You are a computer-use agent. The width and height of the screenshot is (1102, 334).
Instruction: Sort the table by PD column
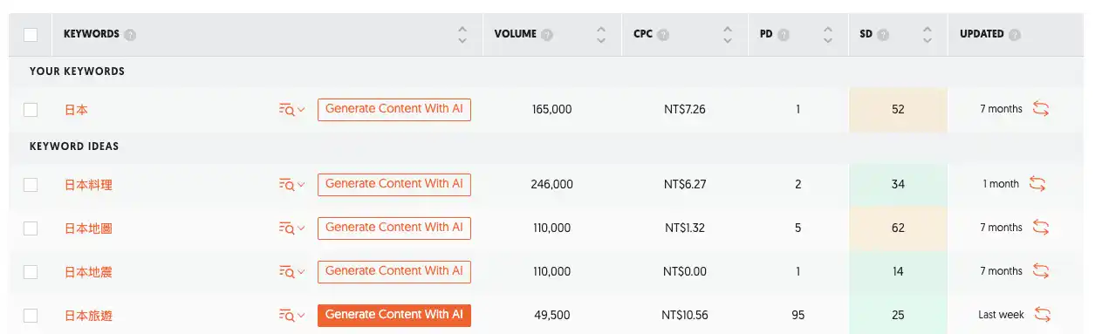coord(827,35)
